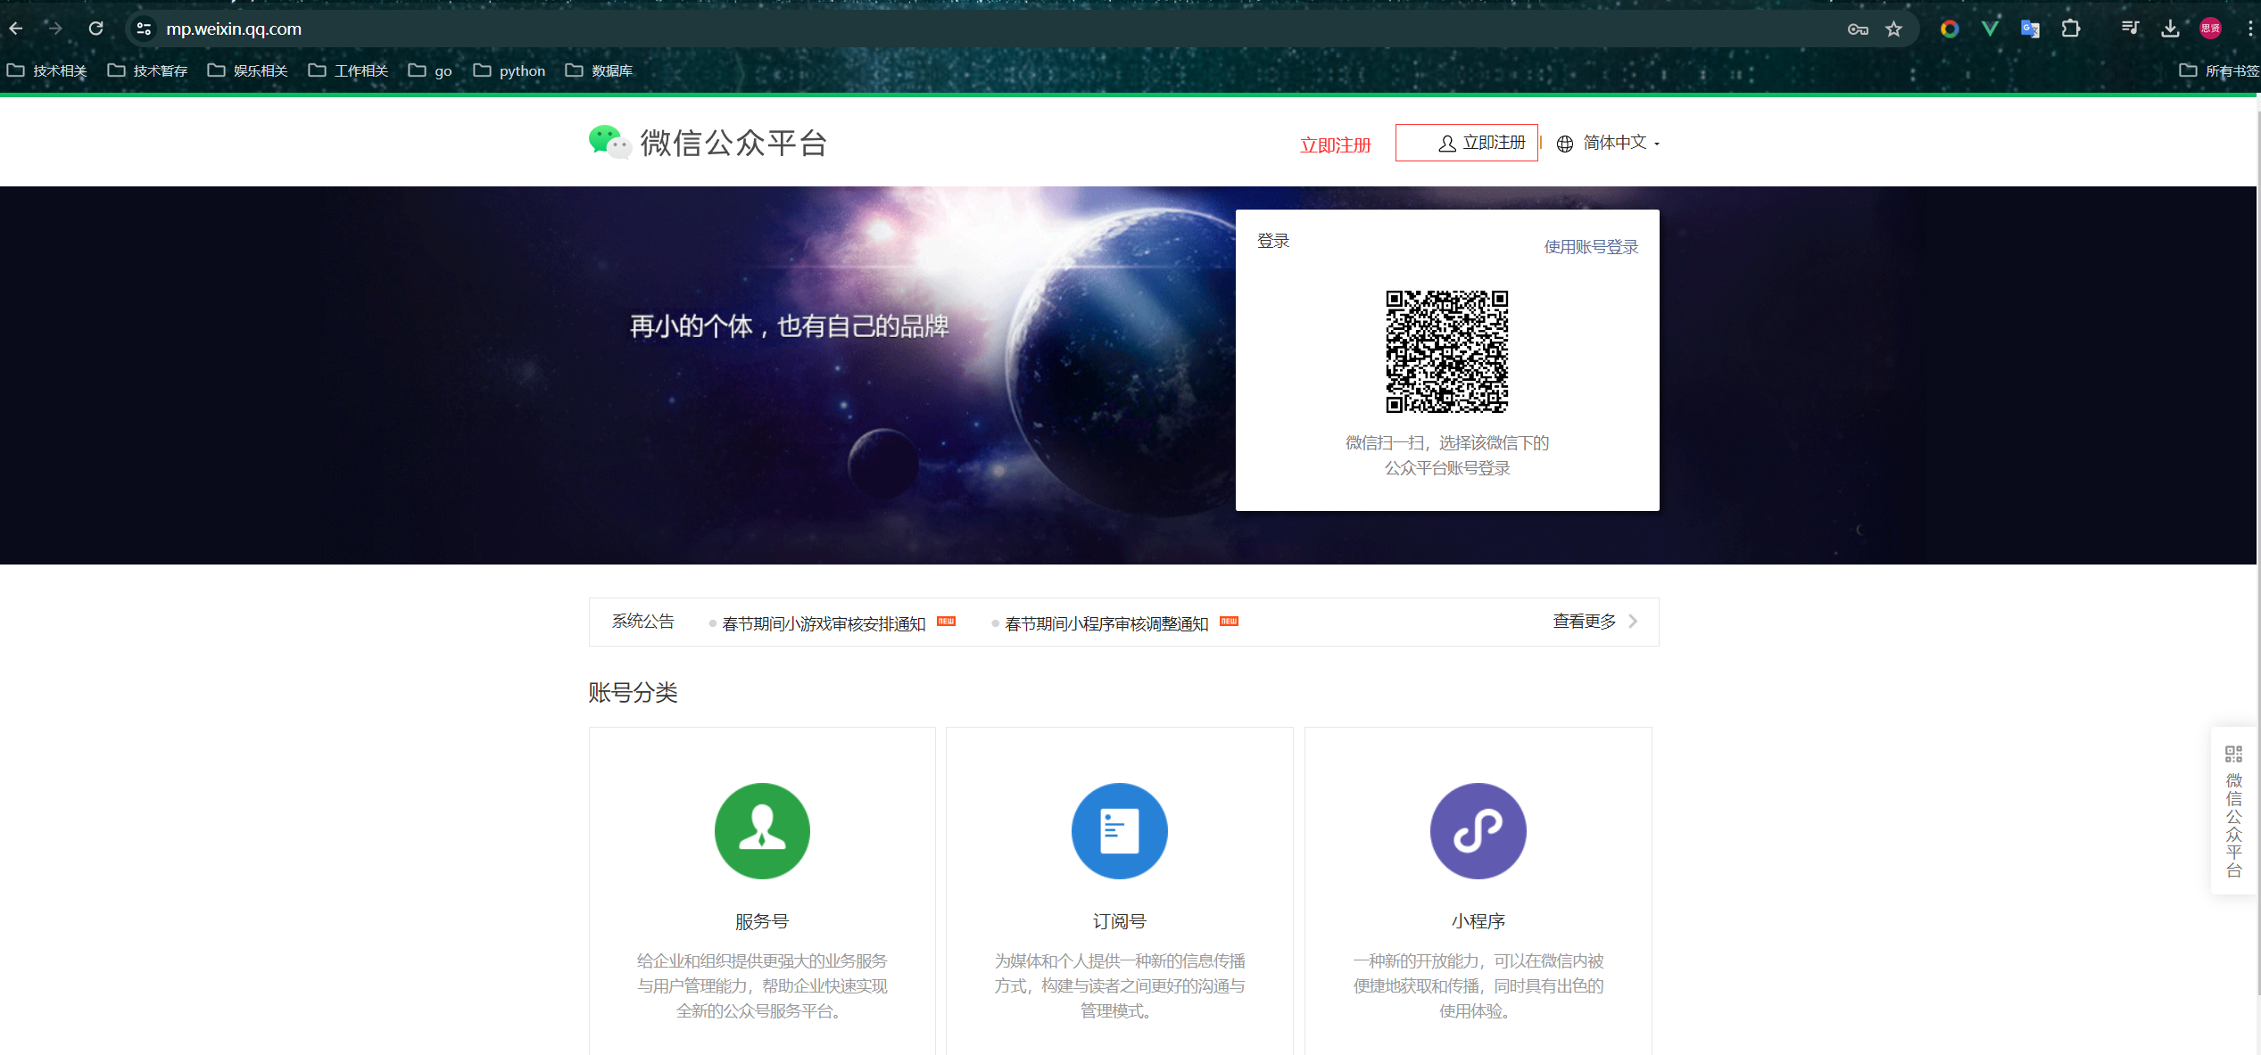Open 春节期间小游戏审核安排通知 announcement
Screen dimensions: 2261x1055
click(824, 623)
